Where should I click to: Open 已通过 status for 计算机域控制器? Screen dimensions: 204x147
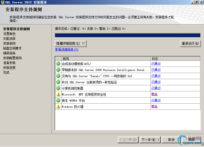pyautogui.click(x=156, y=88)
